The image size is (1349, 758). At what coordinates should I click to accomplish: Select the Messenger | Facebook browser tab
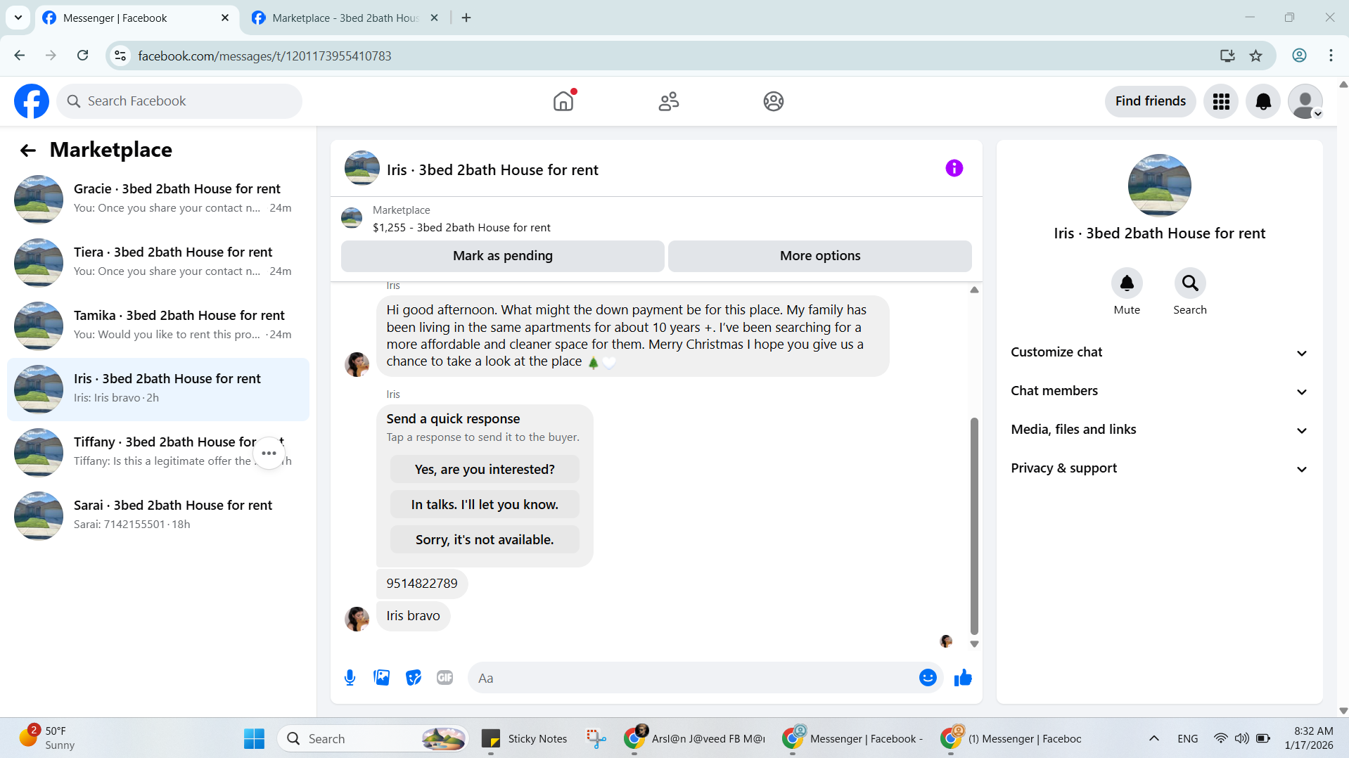point(136,18)
